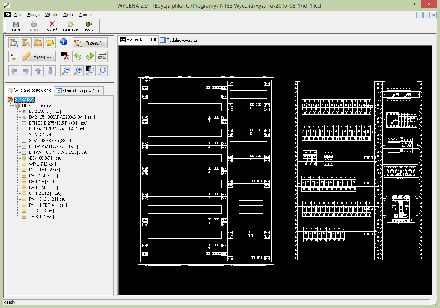Viewport: 440px width, 308px height.
Task: Click the zoom to extents magnifier
Action: (102, 71)
